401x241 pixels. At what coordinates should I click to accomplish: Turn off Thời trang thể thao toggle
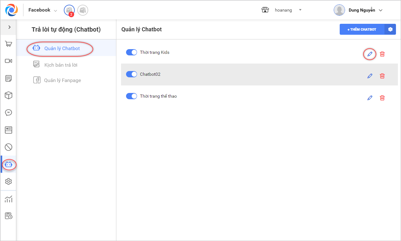pos(131,96)
